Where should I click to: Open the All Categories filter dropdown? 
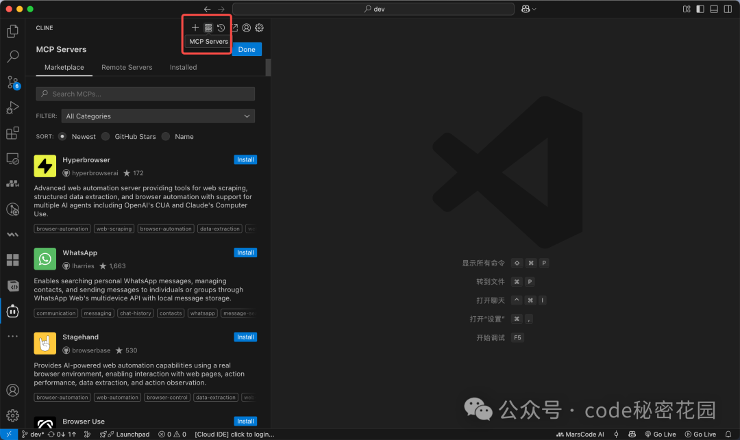click(x=158, y=116)
